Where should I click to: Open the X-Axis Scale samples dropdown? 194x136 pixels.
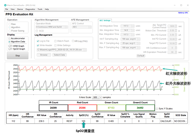[97, 97]
